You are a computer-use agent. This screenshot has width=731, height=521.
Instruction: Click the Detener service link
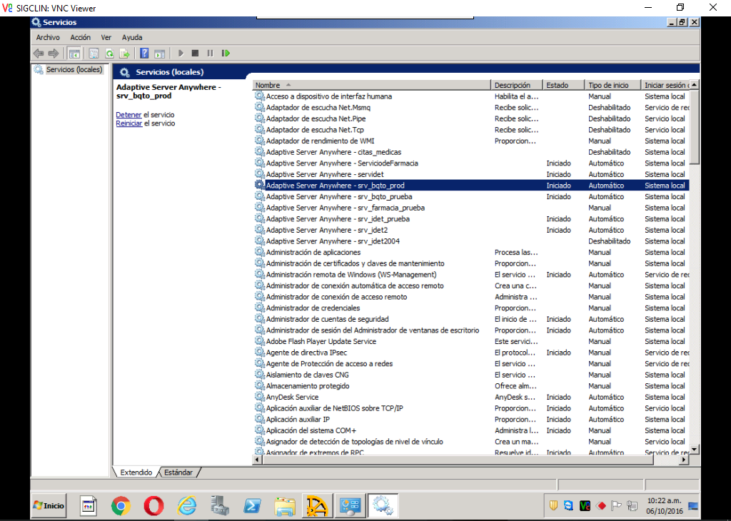point(128,115)
